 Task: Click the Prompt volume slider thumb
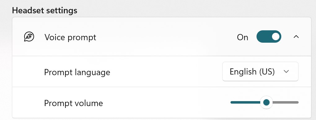[266, 102]
